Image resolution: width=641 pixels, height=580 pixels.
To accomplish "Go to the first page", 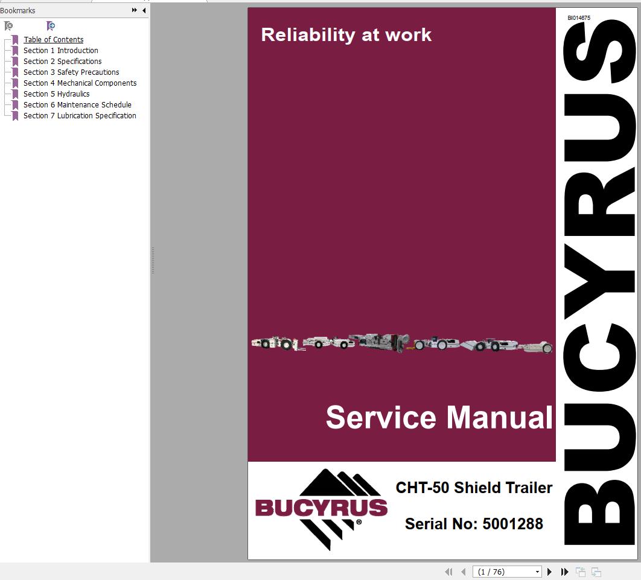I will [449, 572].
